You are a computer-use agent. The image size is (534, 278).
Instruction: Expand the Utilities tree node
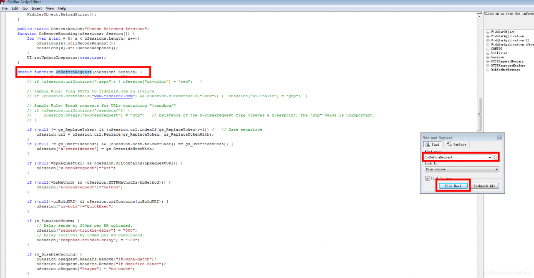pyautogui.click(x=488, y=53)
